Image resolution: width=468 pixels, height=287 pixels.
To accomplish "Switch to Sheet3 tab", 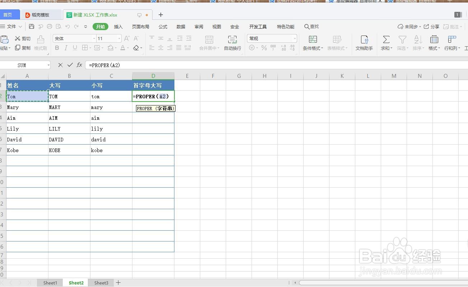I will [x=101, y=283].
